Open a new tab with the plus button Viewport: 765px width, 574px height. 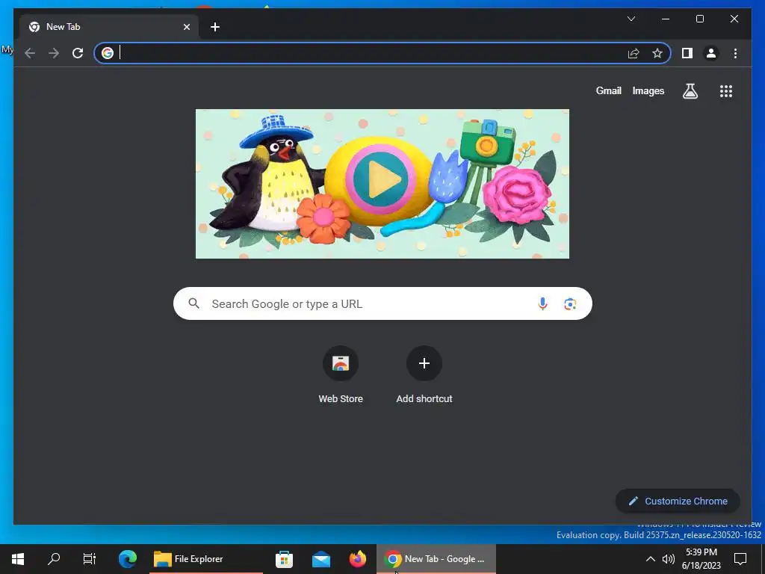[x=215, y=27]
